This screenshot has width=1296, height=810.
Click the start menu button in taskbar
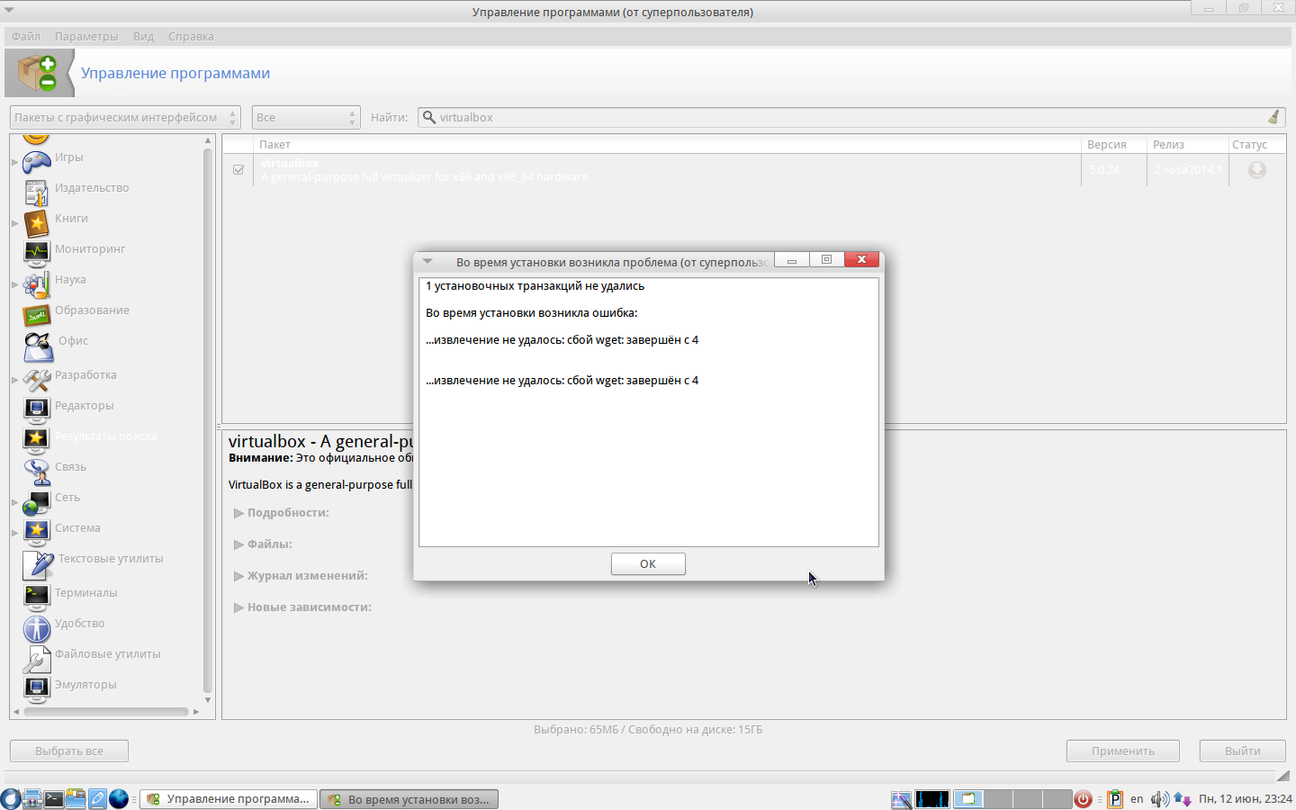pos(11,798)
